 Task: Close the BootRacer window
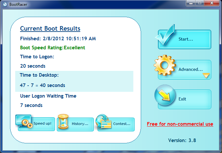(212, 3)
